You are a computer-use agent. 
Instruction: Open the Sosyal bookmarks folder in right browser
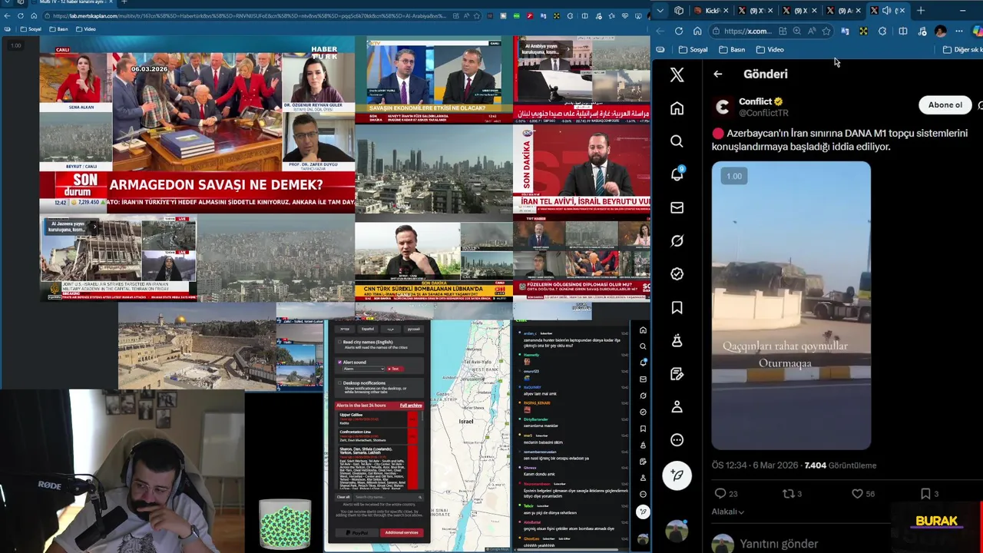click(x=693, y=49)
